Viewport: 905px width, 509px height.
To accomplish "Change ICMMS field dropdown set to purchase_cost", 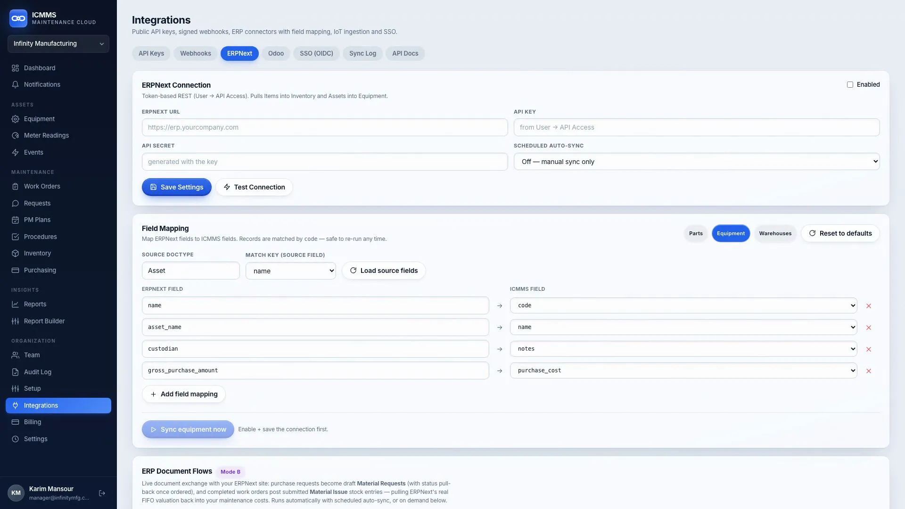I will (x=683, y=370).
